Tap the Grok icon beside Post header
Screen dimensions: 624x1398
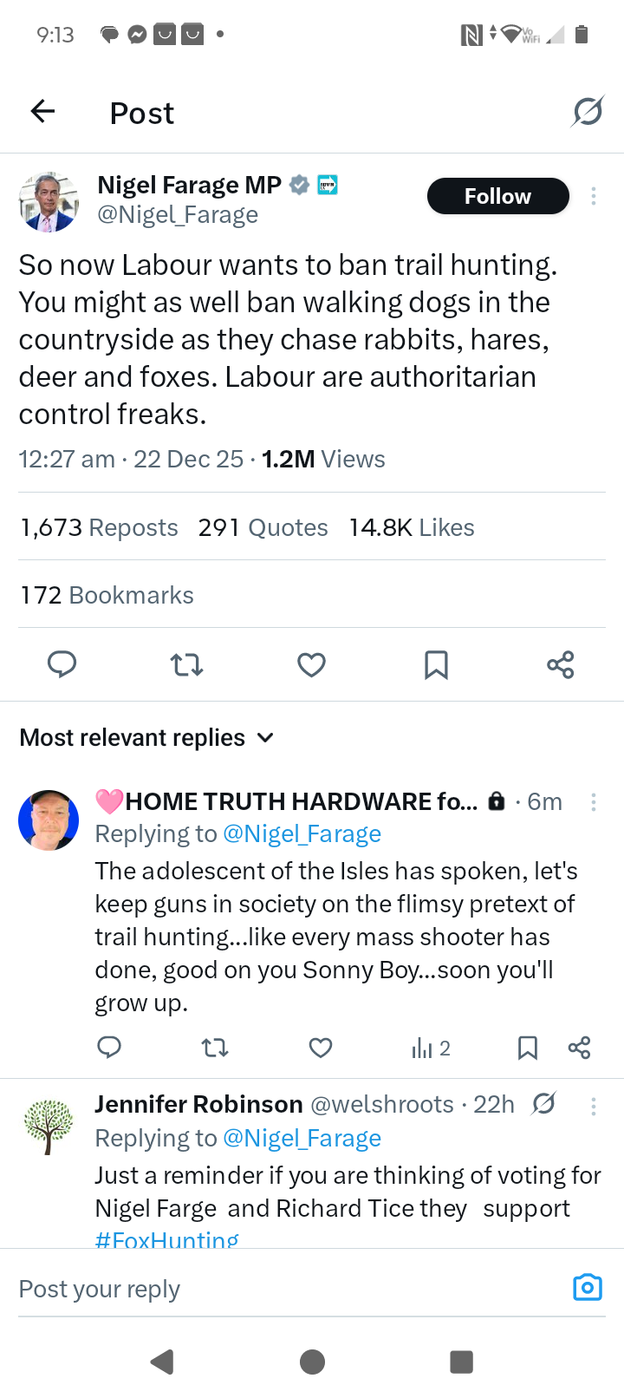587,112
